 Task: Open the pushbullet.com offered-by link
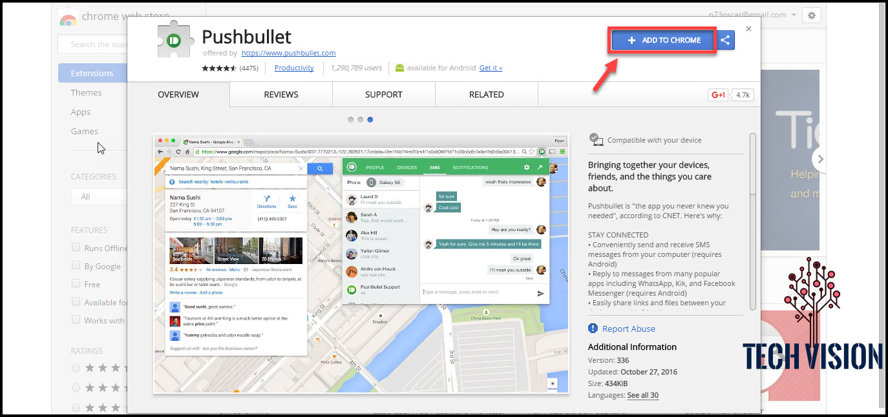[288, 53]
